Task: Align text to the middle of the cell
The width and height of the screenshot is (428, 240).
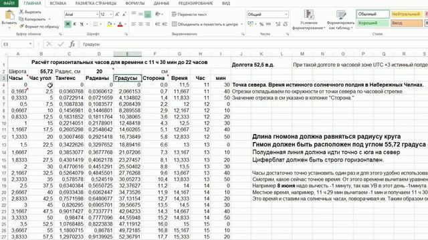Action: 140,14
